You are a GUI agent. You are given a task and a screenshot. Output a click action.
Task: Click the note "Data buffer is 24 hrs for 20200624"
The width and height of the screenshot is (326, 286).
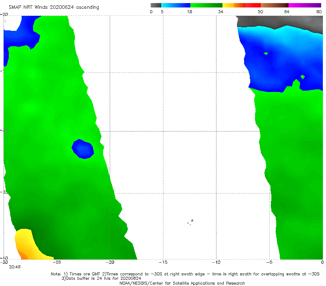tap(101, 279)
